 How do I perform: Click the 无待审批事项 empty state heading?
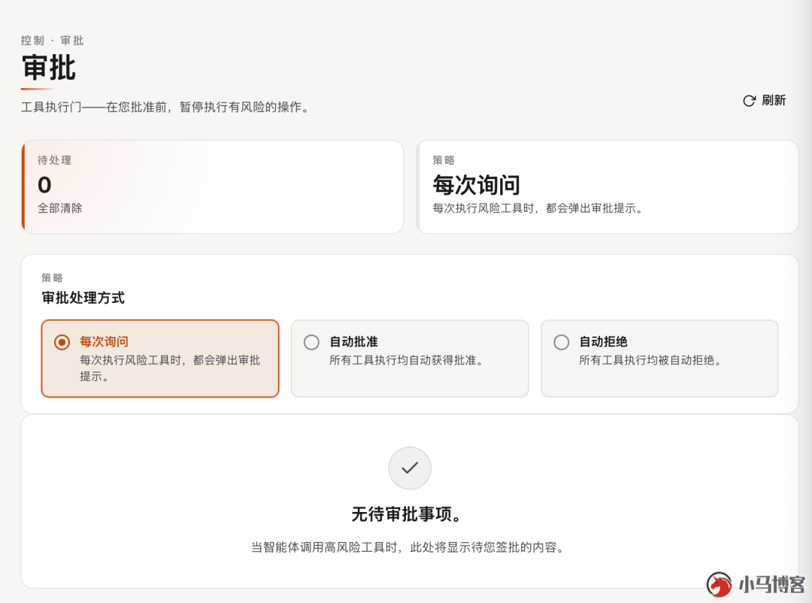click(x=407, y=514)
